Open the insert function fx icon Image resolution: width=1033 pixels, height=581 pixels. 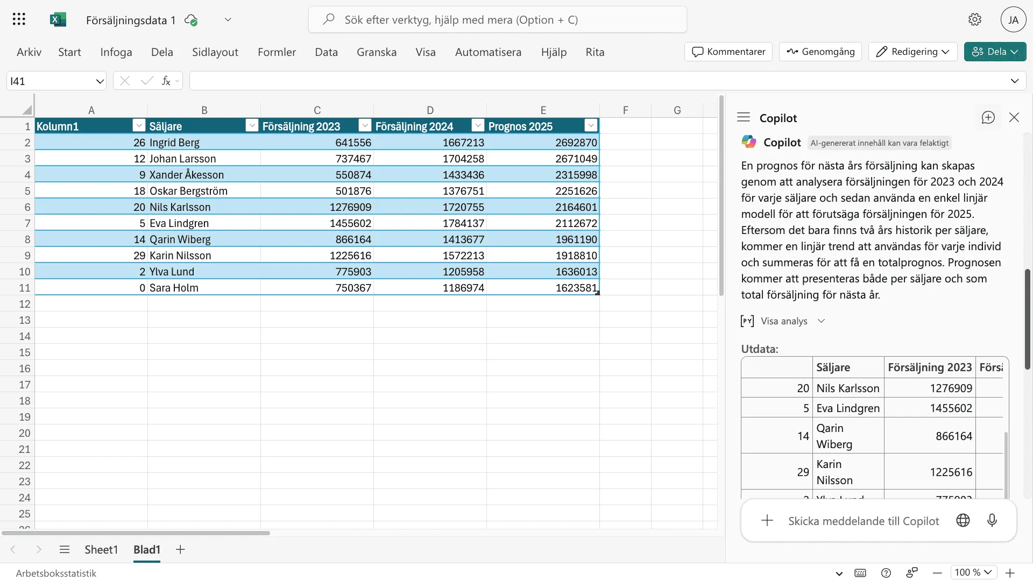coord(166,81)
